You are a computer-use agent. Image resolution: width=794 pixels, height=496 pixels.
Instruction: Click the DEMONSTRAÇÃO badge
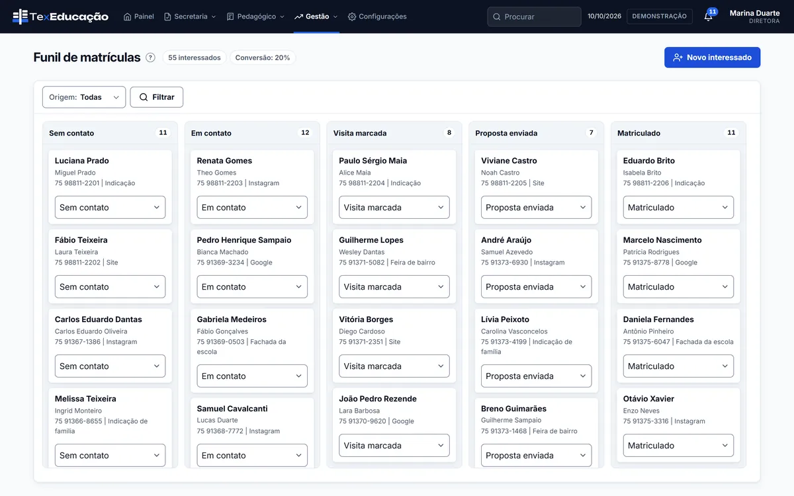(x=660, y=17)
